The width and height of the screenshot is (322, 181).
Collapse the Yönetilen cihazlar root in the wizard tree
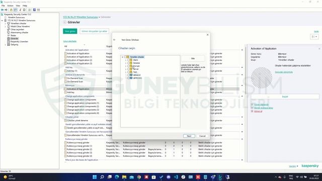pyautogui.click(x=123, y=57)
